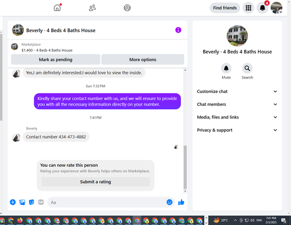Send a thumbs-up like
The width and height of the screenshot is (291, 225).
(x=181, y=202)
